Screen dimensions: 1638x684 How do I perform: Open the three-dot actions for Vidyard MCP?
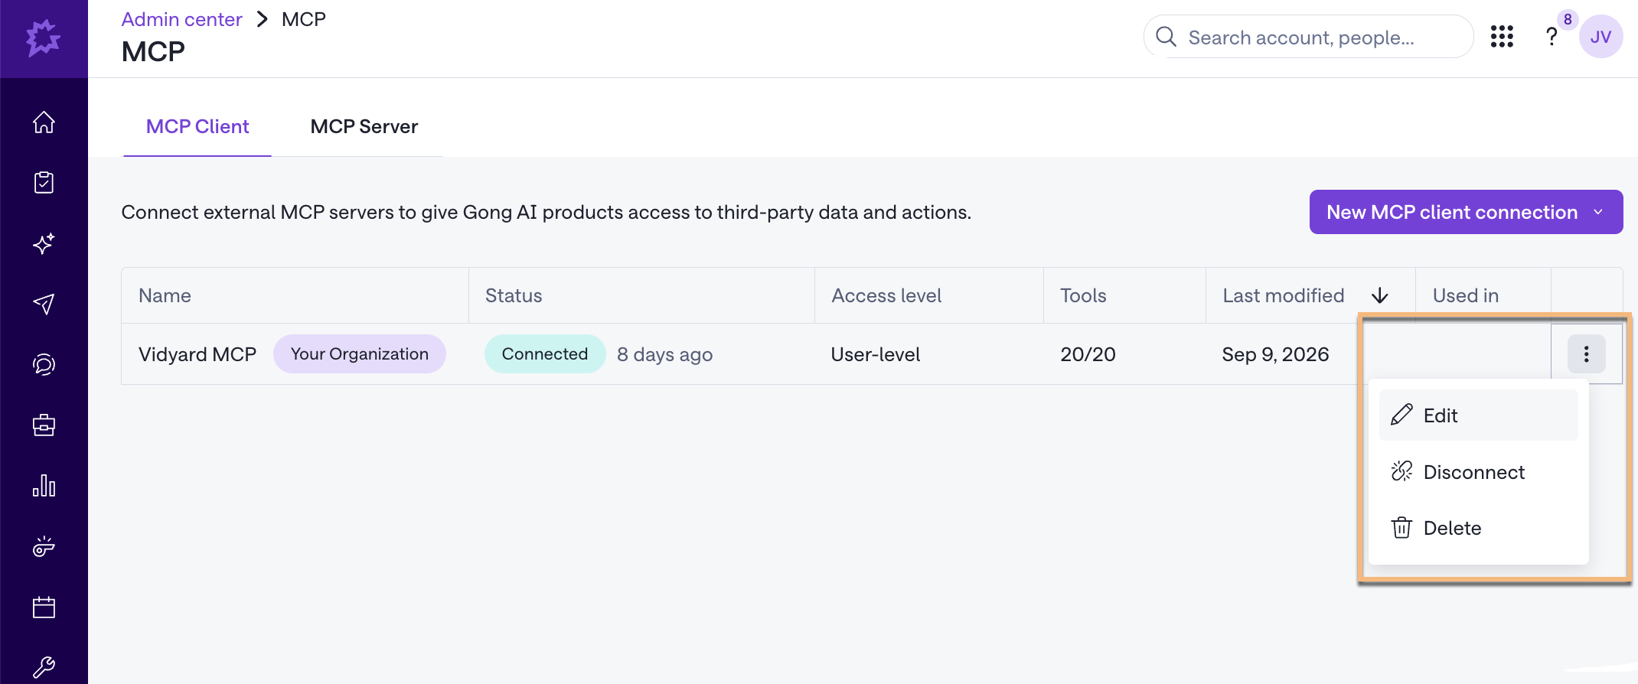(1586, 353)
